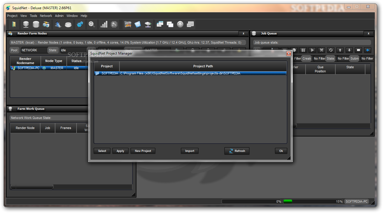Click the Render Node column header in Farm Work Queue
This screenshot has width=383, height=213.
25,128
